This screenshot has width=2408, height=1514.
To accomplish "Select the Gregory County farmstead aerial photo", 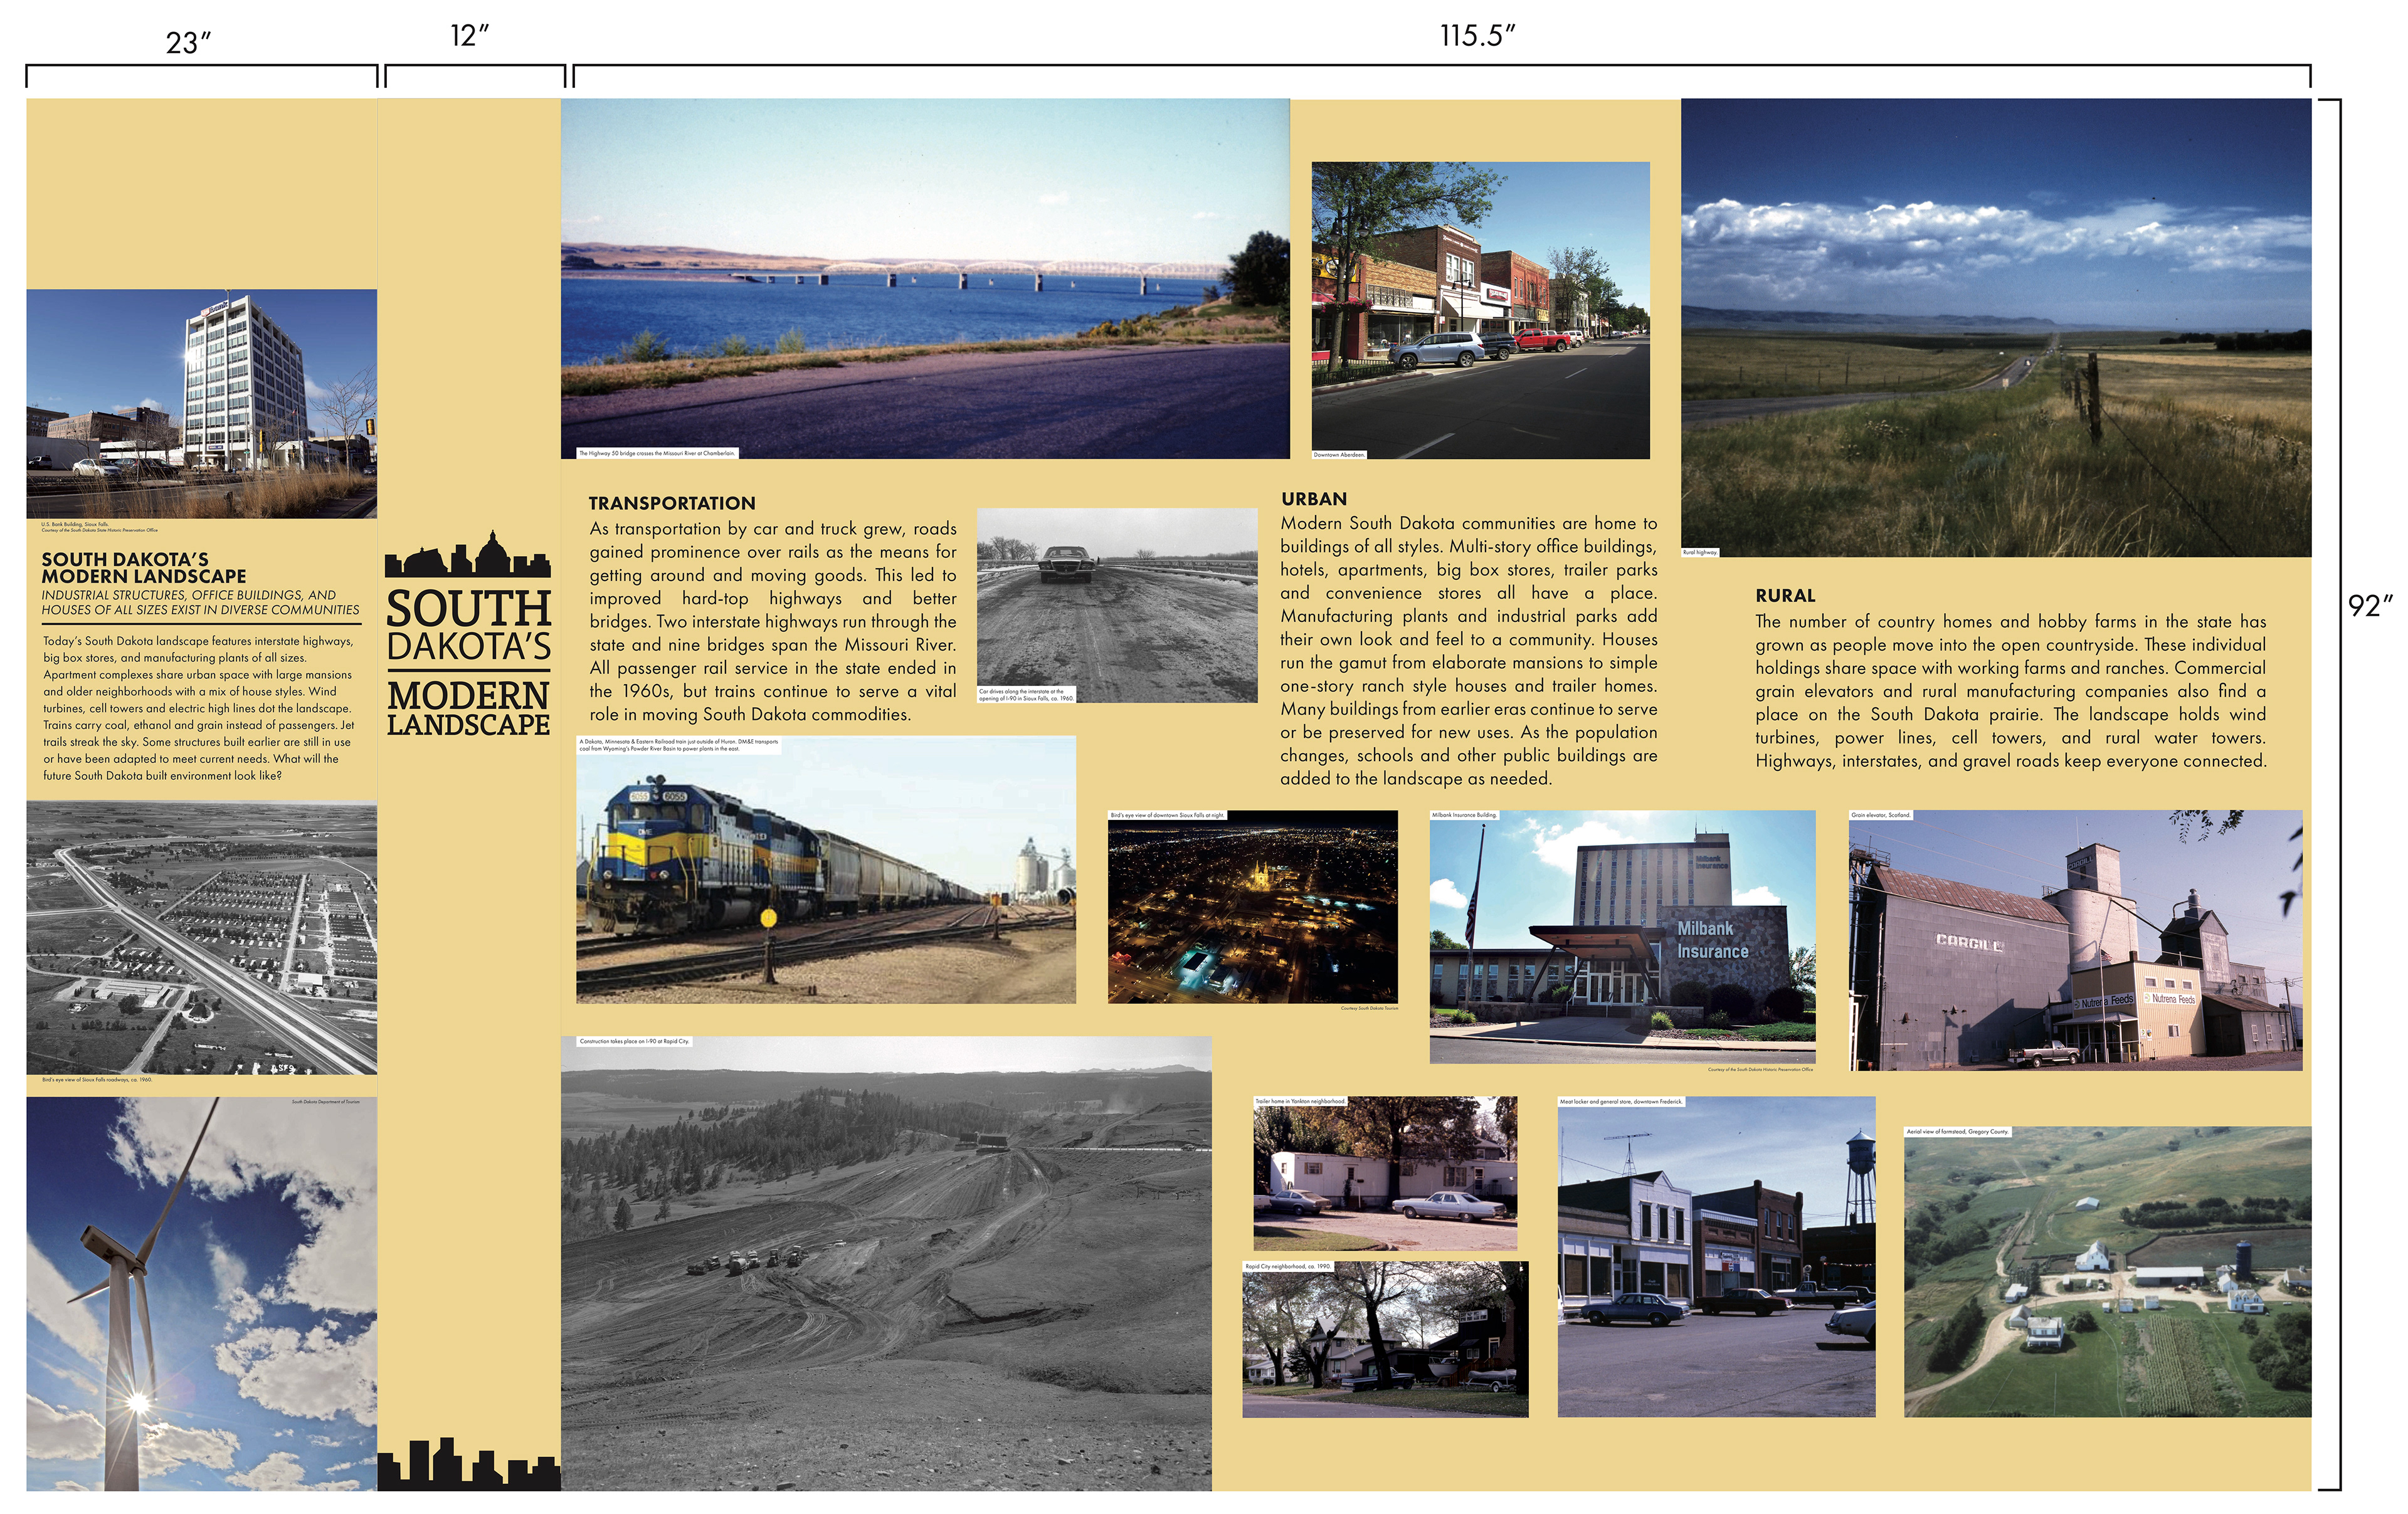I will 2107,1271.
